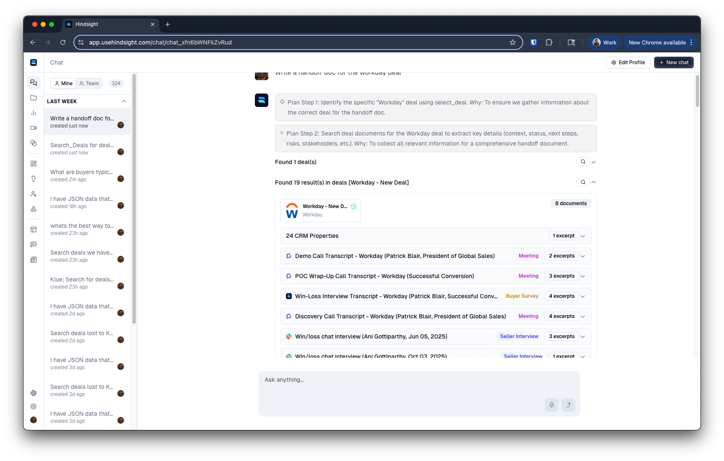Collapse the Found 19 results section
724x461 pixels.
(594, 182)
